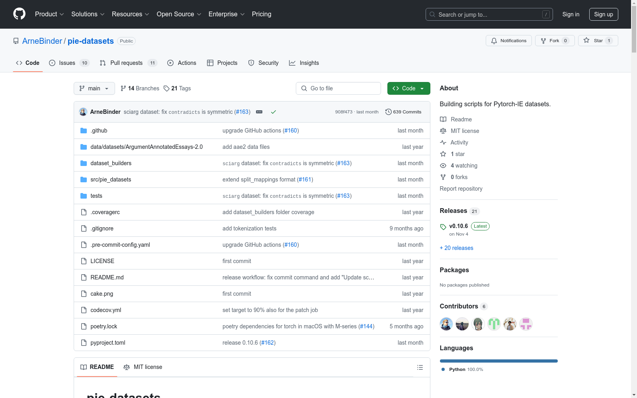The image size is (637, 398).
Task: Open the src/pie_datasets folder
Action: click(111, 179)
